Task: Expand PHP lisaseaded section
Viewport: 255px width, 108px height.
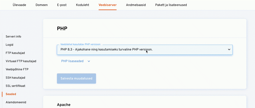Action: (x=72, y=61)
